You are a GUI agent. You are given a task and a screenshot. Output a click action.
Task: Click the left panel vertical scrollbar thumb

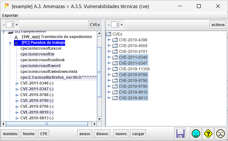coord(99,72)
